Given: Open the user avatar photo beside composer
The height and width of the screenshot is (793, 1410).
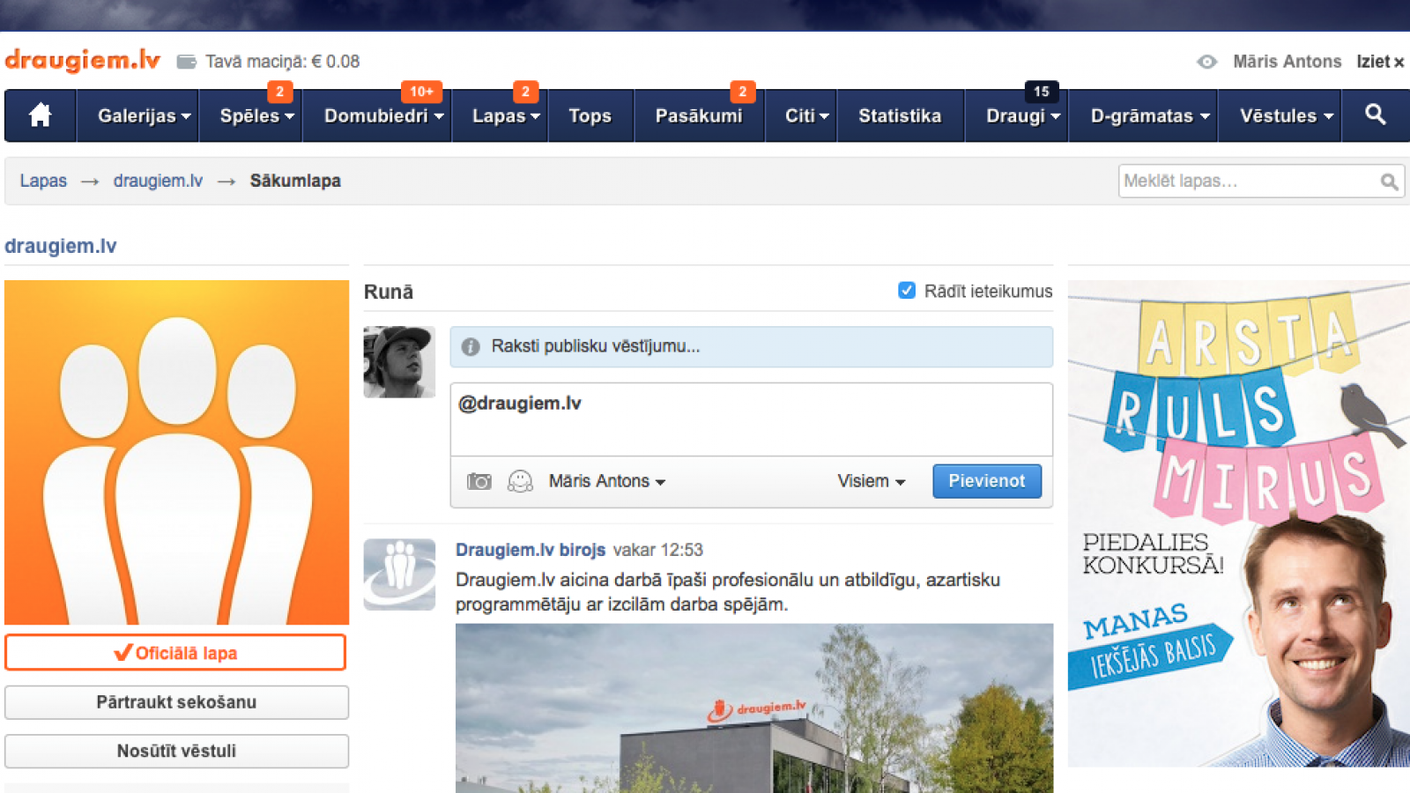Looking at the screenshot, I should click(399, 362).
